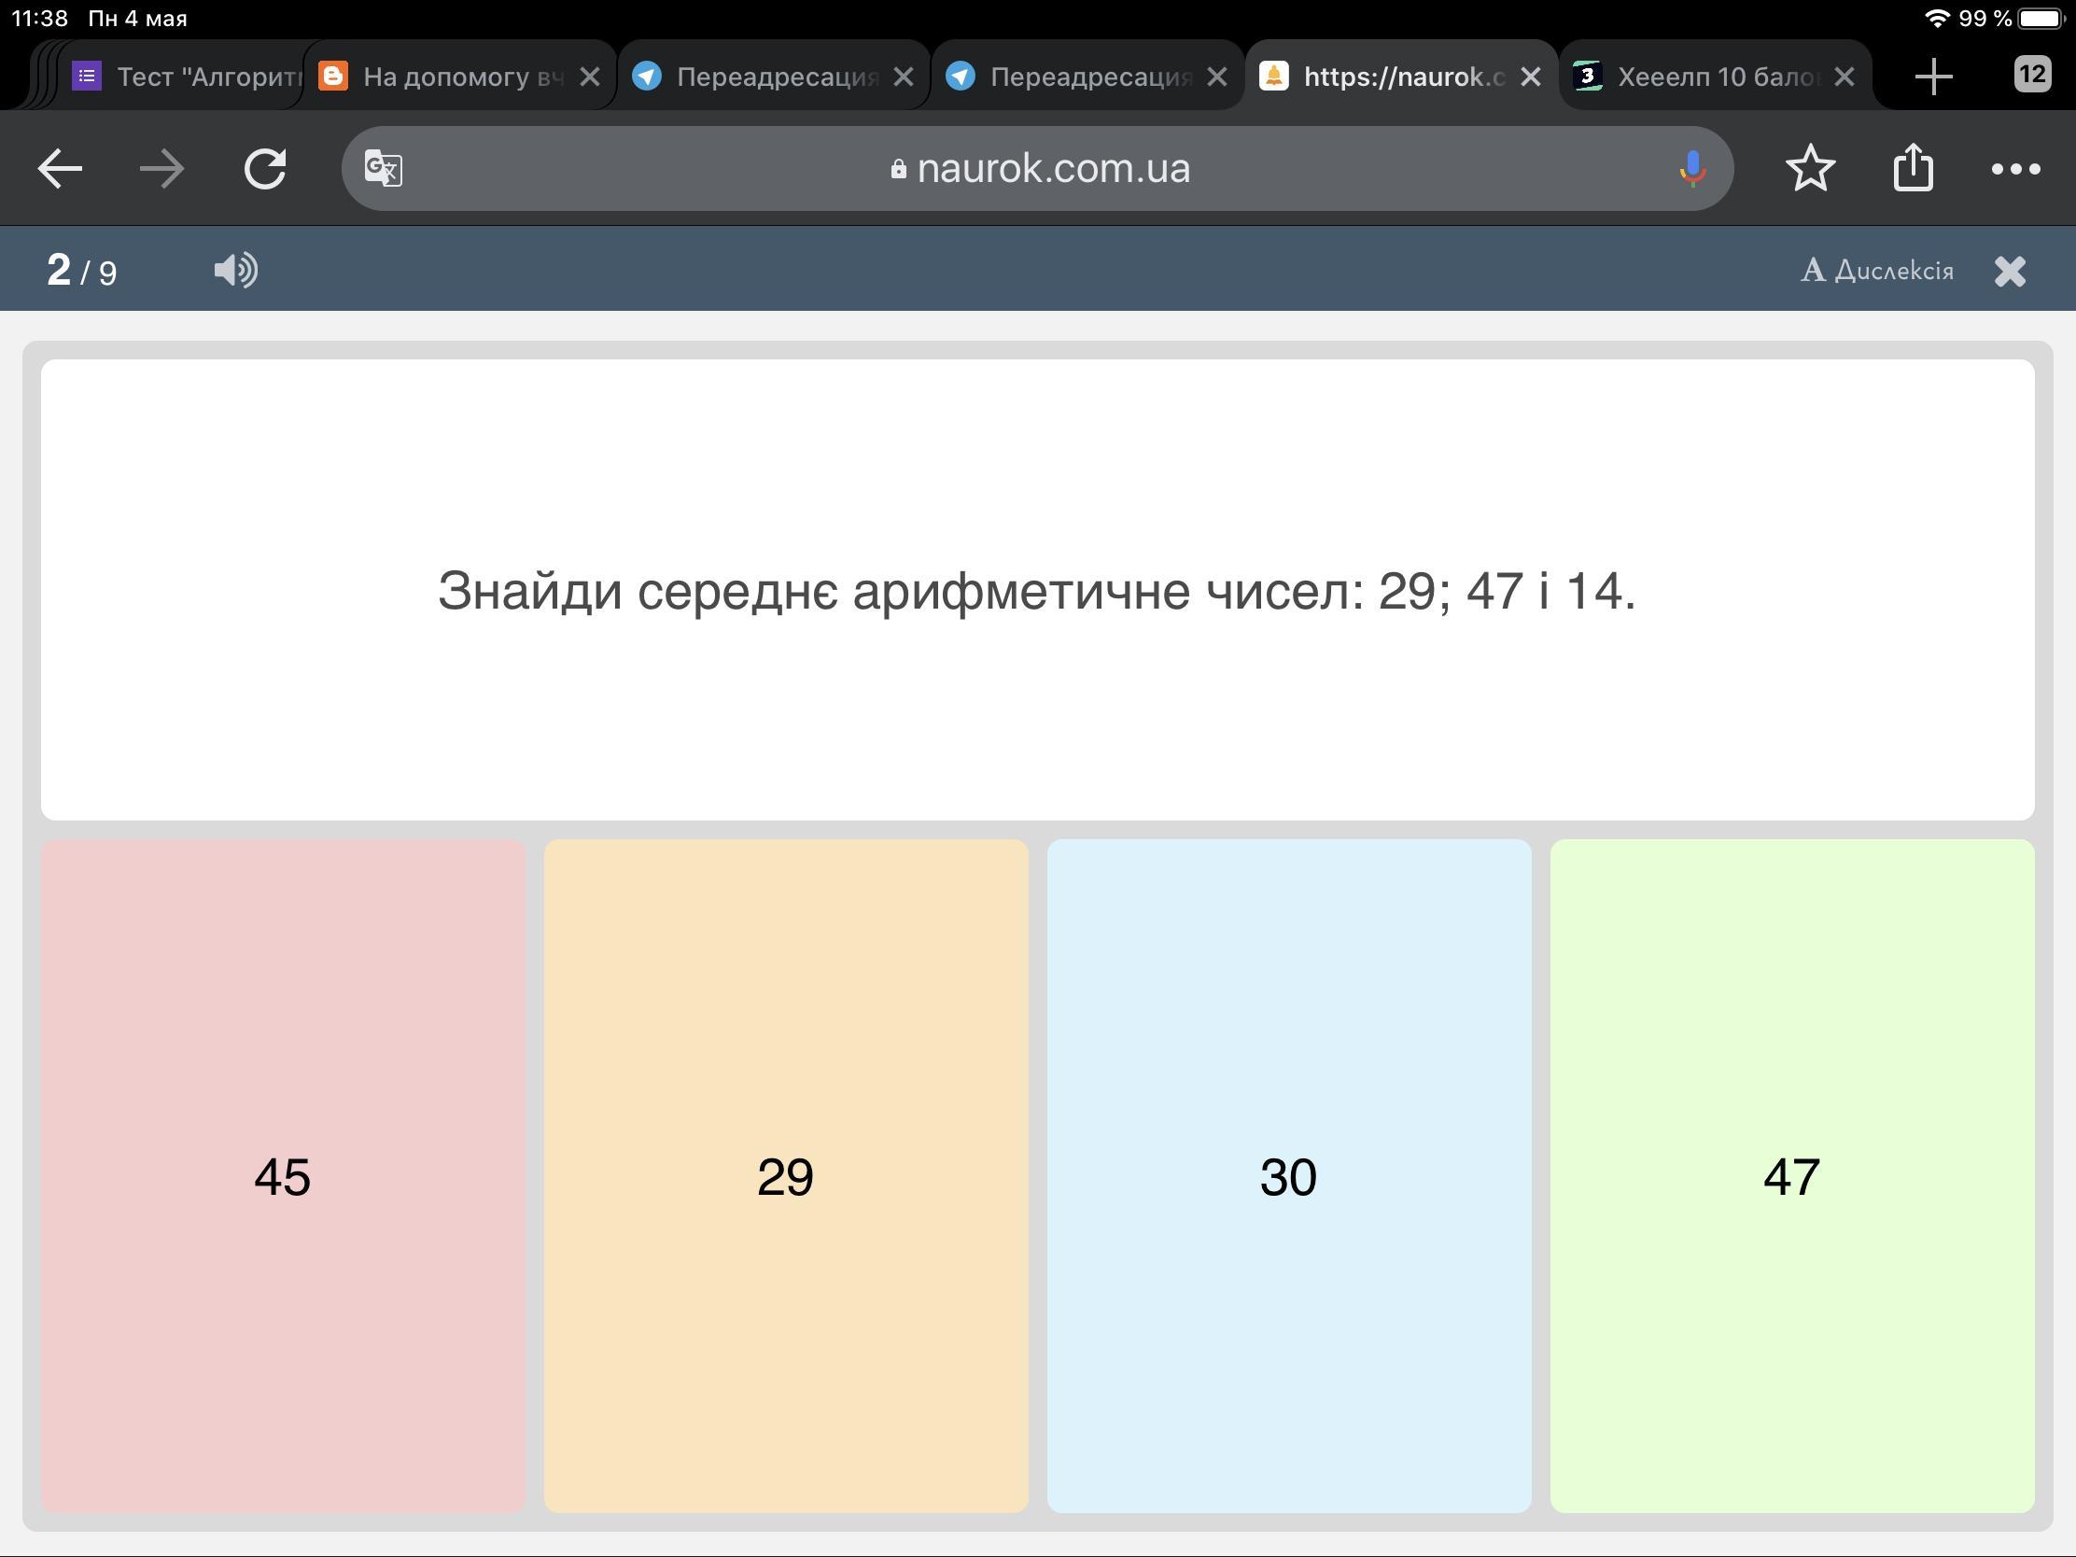
Task: Choose answer 29
Action: pyautogui.click(x=786, y=1175)
